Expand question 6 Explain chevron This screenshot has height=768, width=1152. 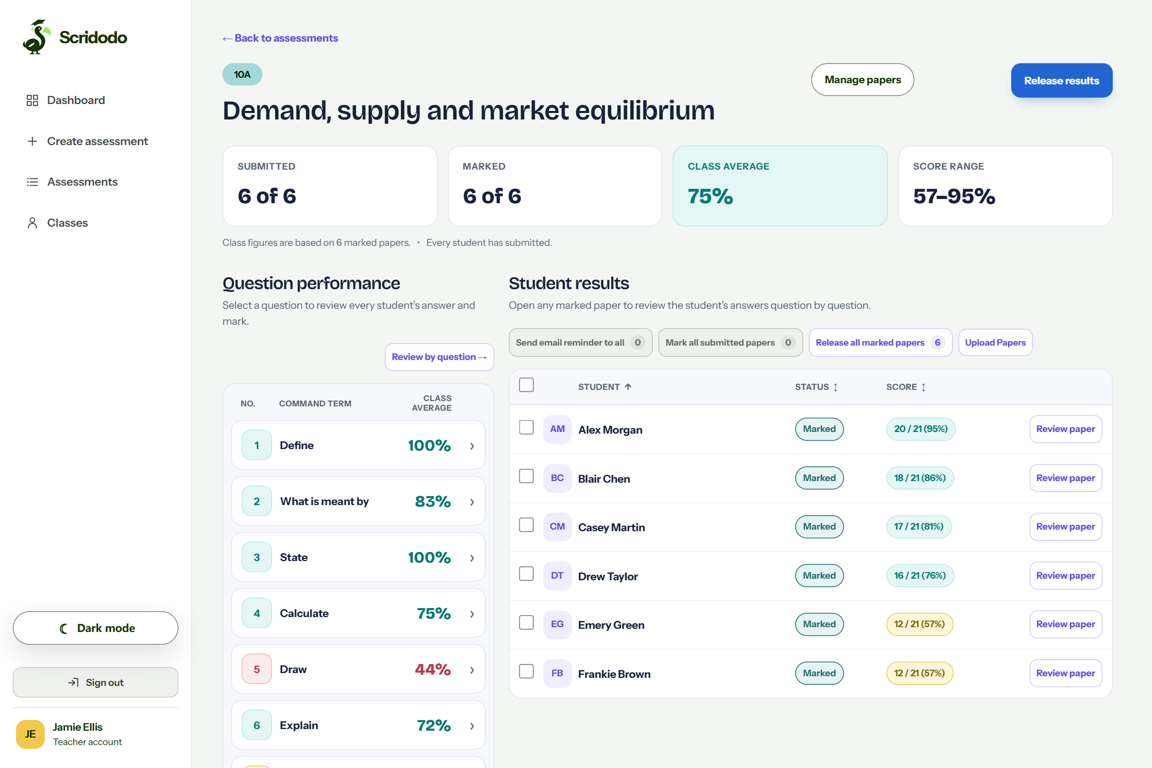[x=472, y=726]
